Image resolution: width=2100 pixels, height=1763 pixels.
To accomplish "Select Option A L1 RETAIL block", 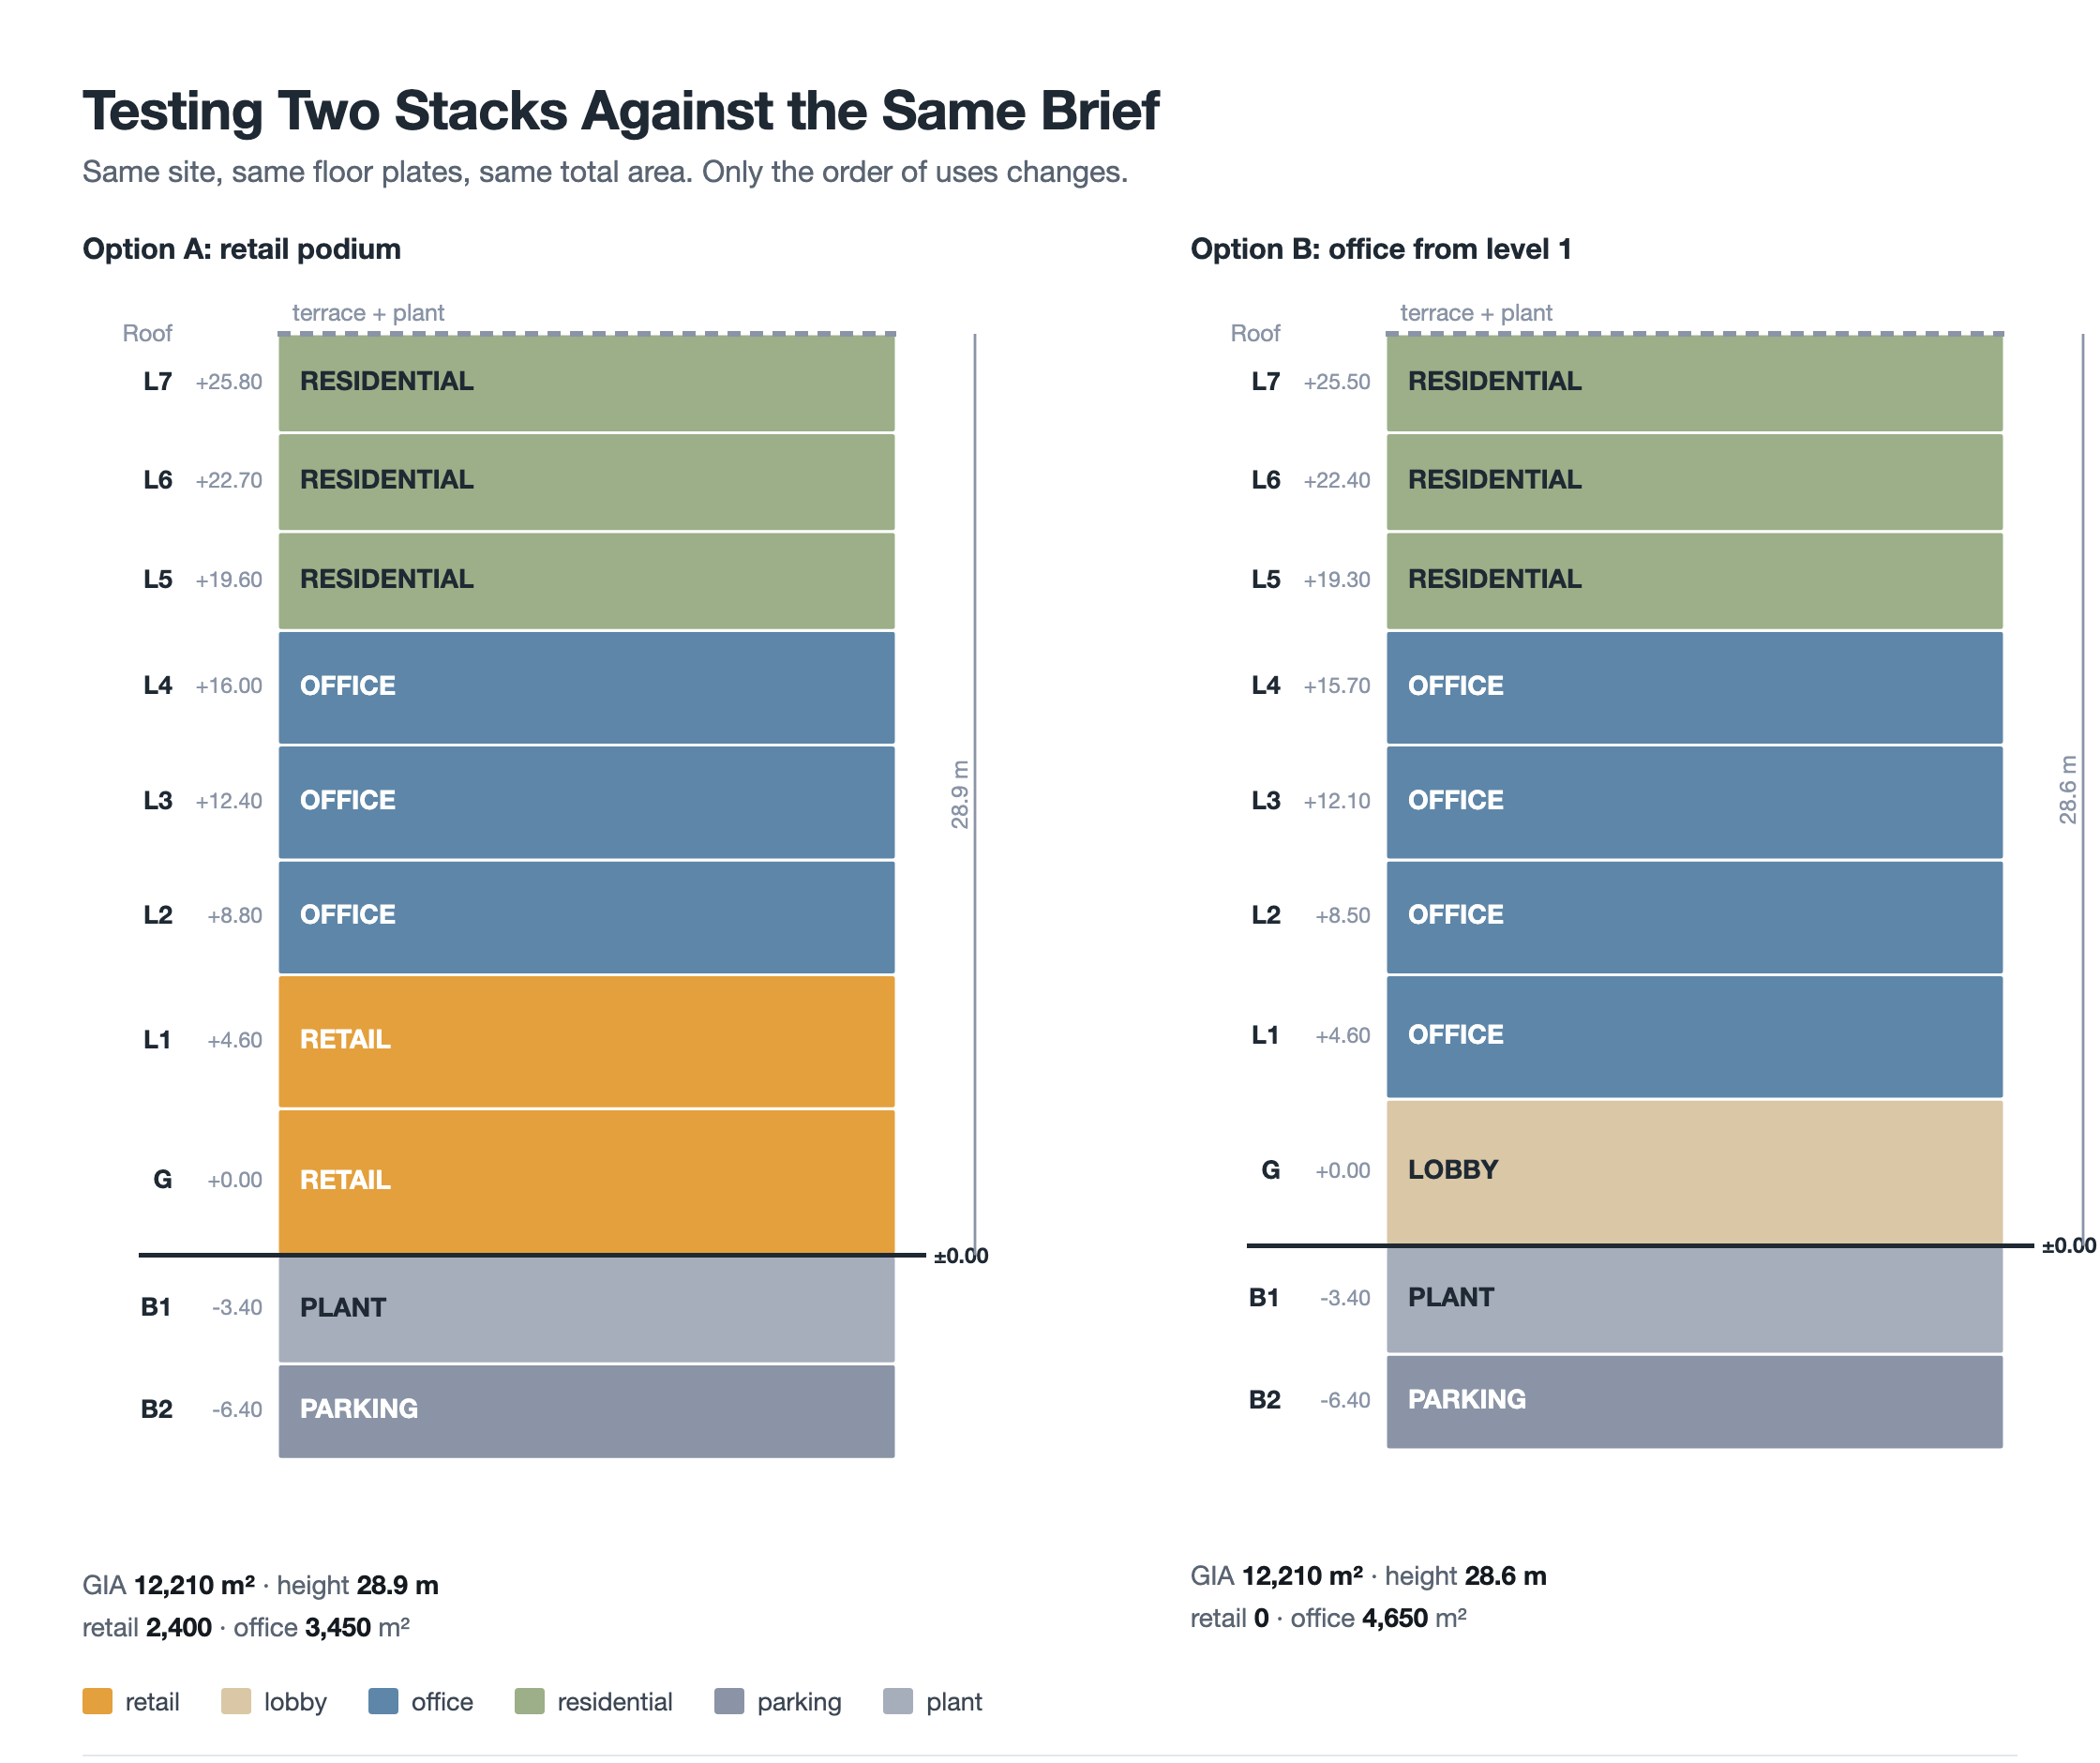I will tap(586, 1041).
